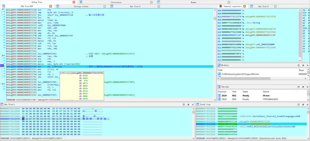Image resolution: width=310 pixels, height=141 pixels.
Task: Jump via the R10 register arrow icon
Action: [x=243, y=44]
